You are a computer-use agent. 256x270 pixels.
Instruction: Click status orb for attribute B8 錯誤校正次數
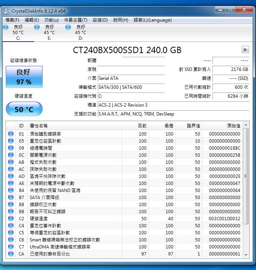tap(11, 204)
